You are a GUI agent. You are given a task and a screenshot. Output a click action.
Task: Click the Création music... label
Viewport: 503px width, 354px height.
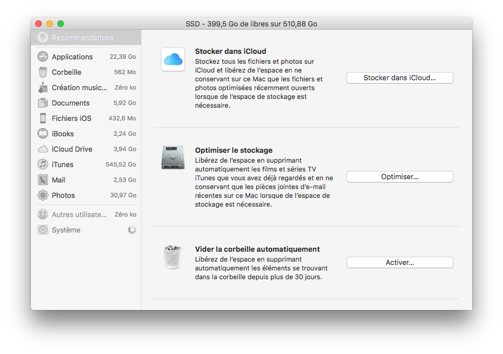pyautogui.click(x=79, y=88)
